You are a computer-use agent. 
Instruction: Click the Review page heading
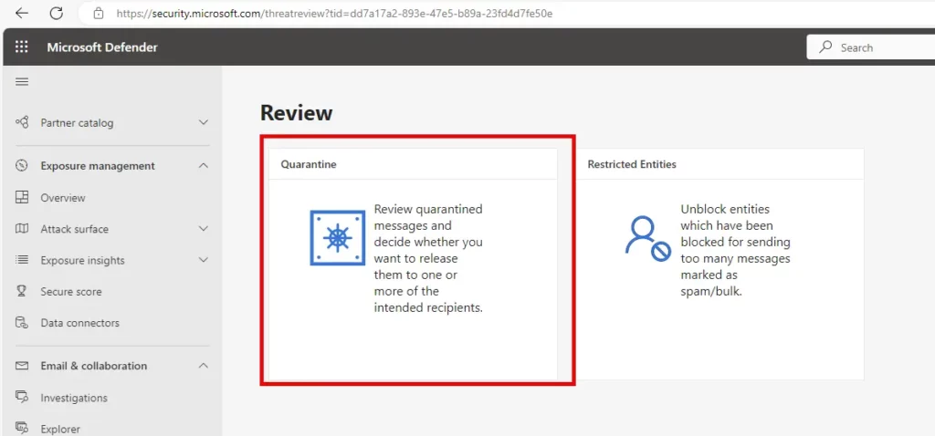(297, 112)
